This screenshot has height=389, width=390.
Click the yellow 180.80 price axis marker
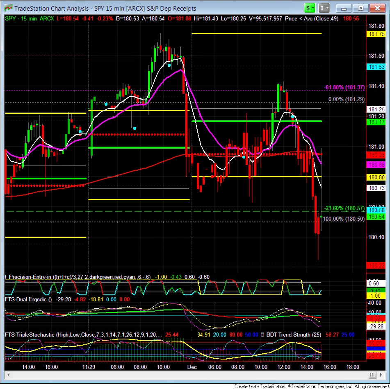(376, 177)
